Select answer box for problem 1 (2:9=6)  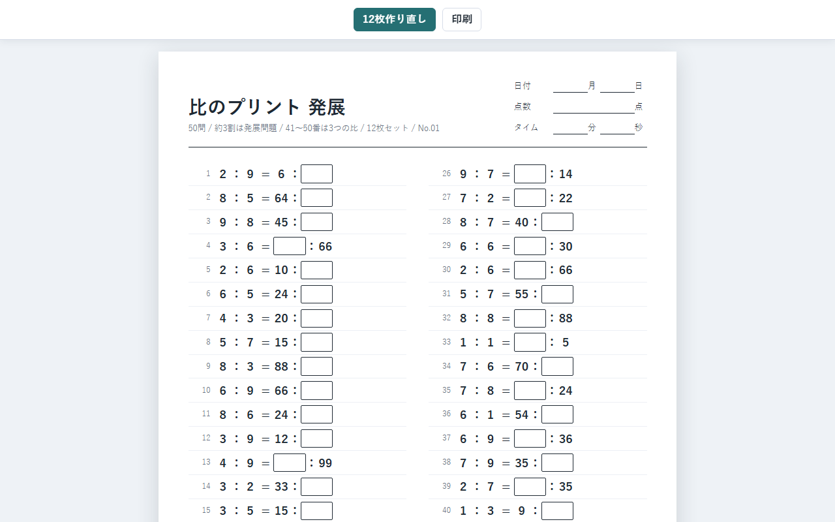click(316, 174)
